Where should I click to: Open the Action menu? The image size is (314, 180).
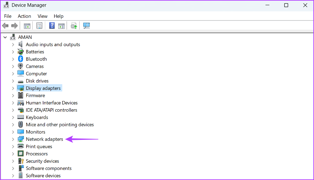(x=25, y=16)
